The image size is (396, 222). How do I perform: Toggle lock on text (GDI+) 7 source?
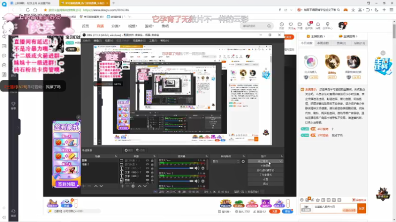pyautogui.click(x=152, y=172)
